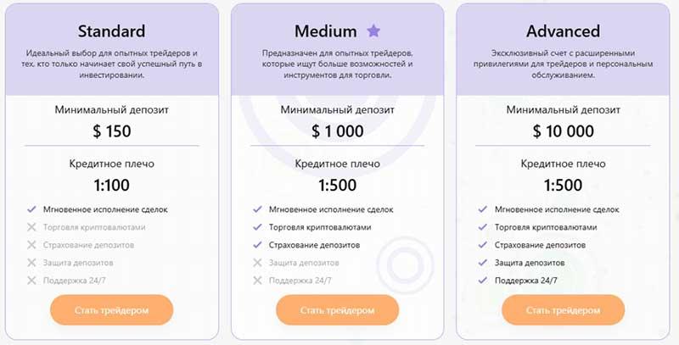Click the checkmark next to Advanced's Поддержка 24/7

coord(483,280)
